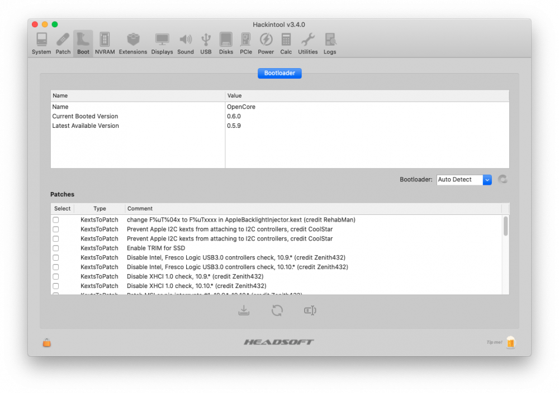Click the Type column header
The image size is (559, 393).
pyautogui.click(x=100, y=209)
